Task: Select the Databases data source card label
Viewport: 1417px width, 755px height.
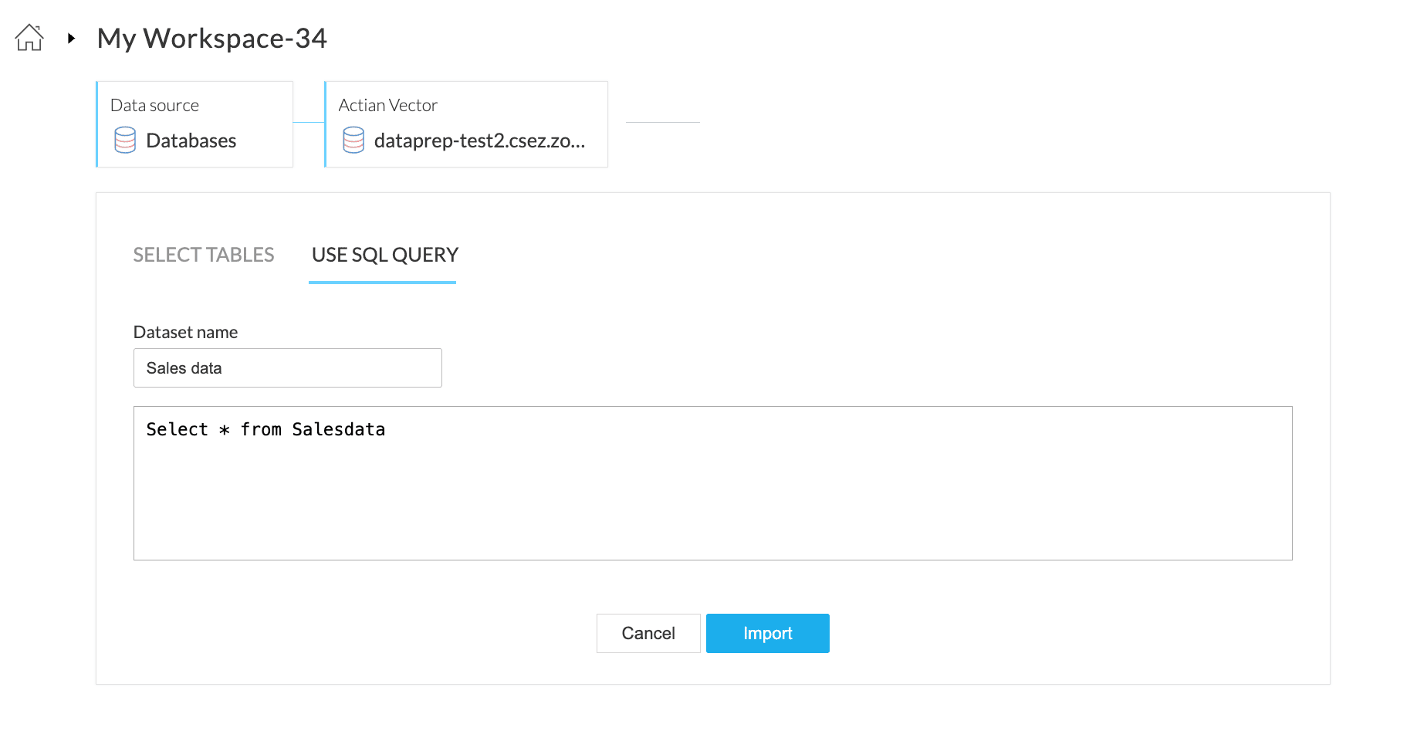Action: [191, 141]
